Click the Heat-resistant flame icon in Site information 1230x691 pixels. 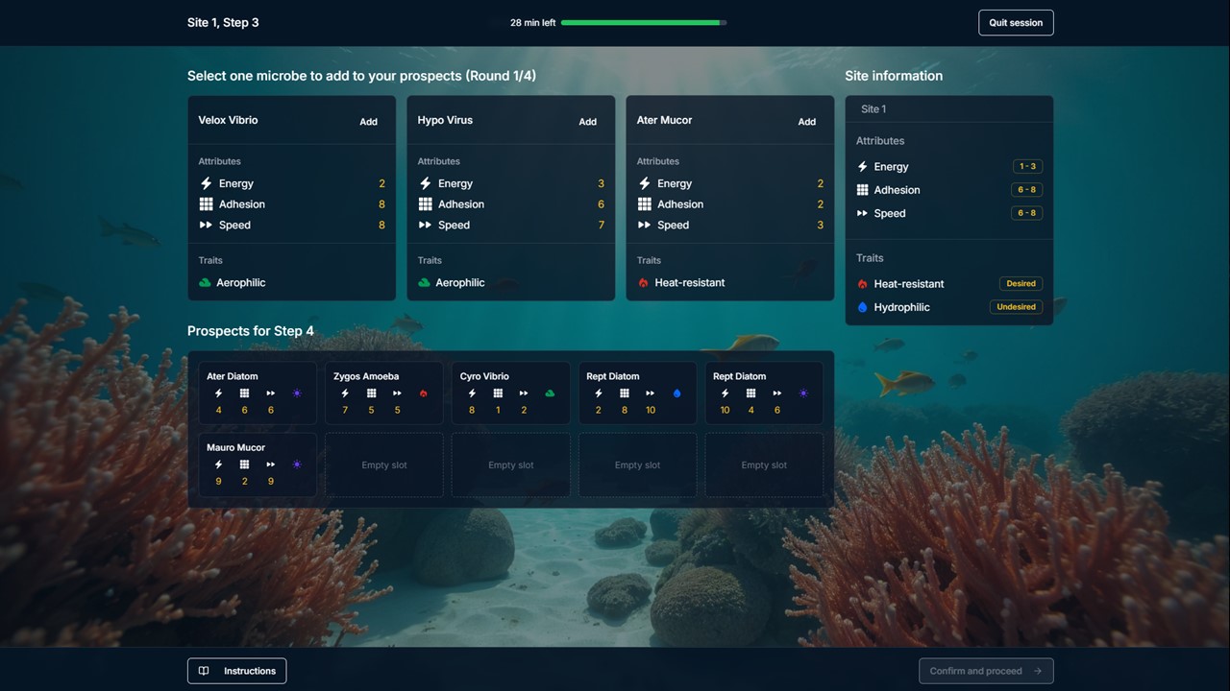[862, 284]
